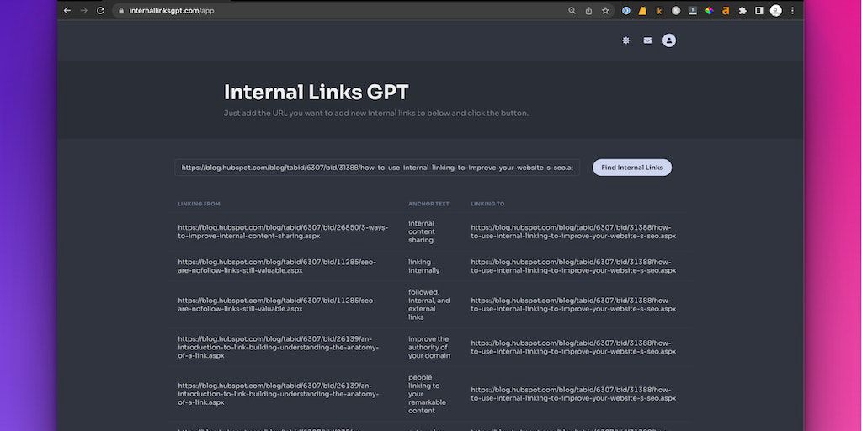Open nofollow-links URL beside 'linking internally'
This screenshot has height=431, width=862.
(277, 266)
